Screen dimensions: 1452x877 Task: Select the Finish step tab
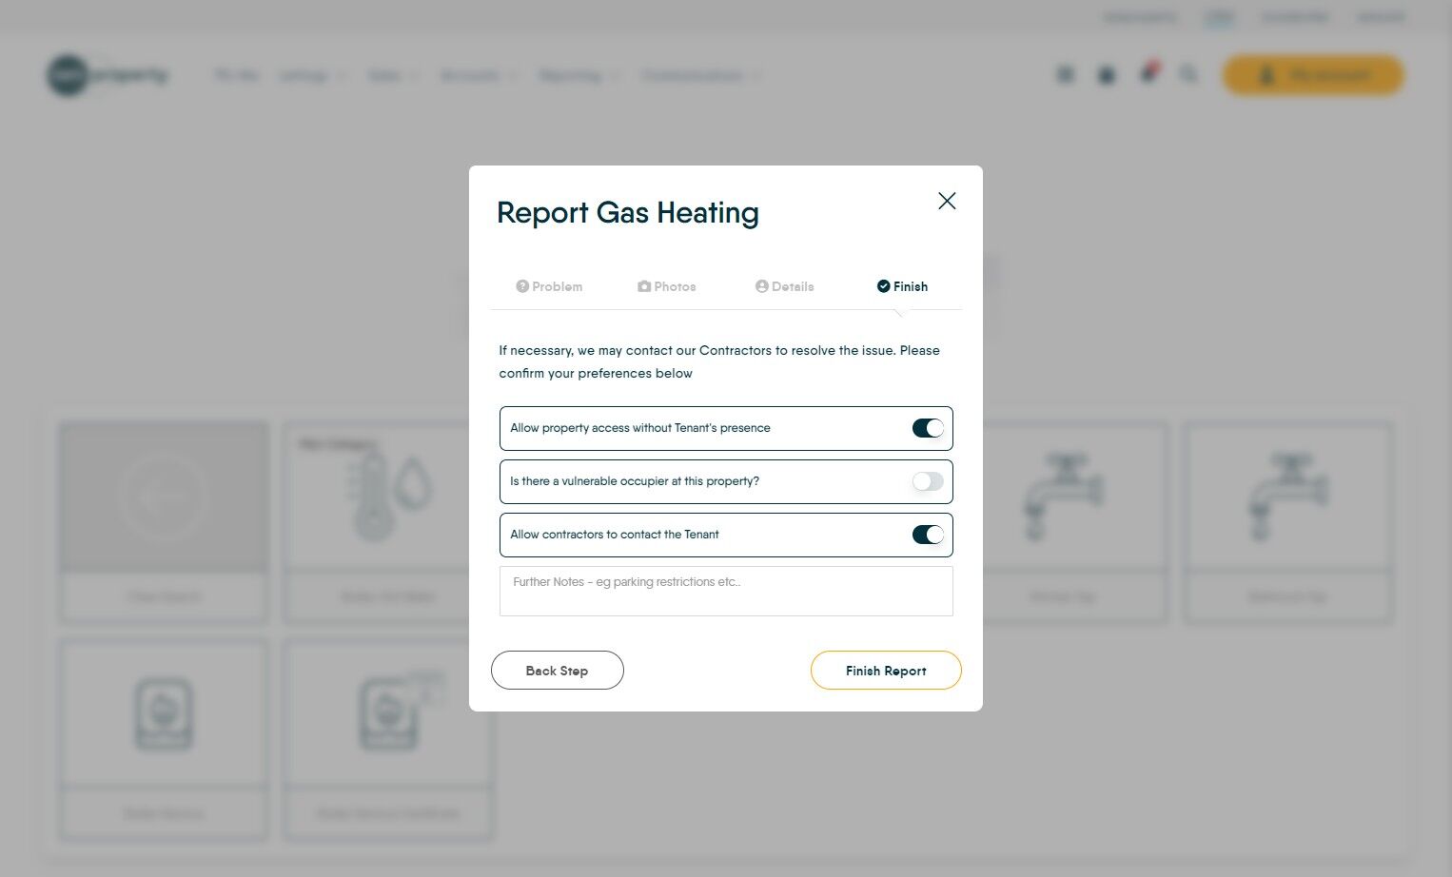902,286
